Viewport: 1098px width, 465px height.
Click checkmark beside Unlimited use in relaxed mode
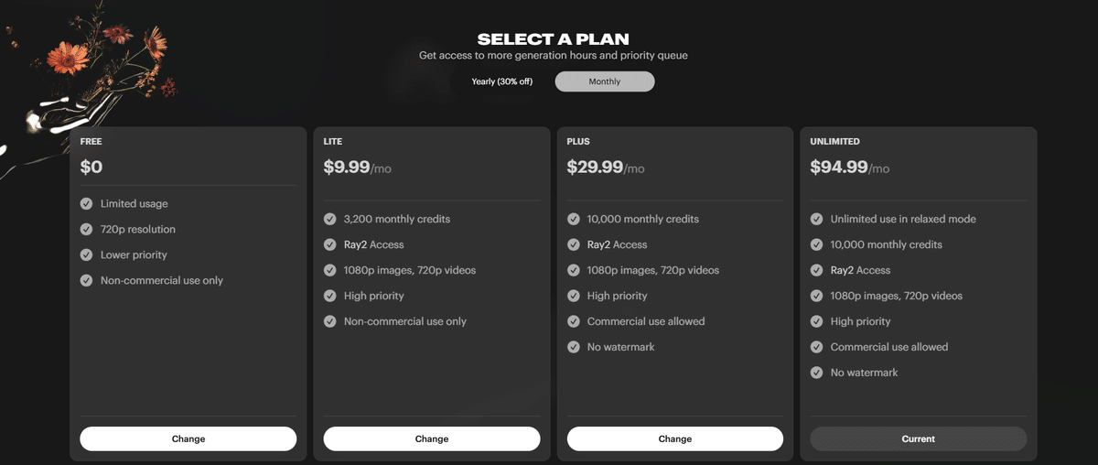coord(817,220)
